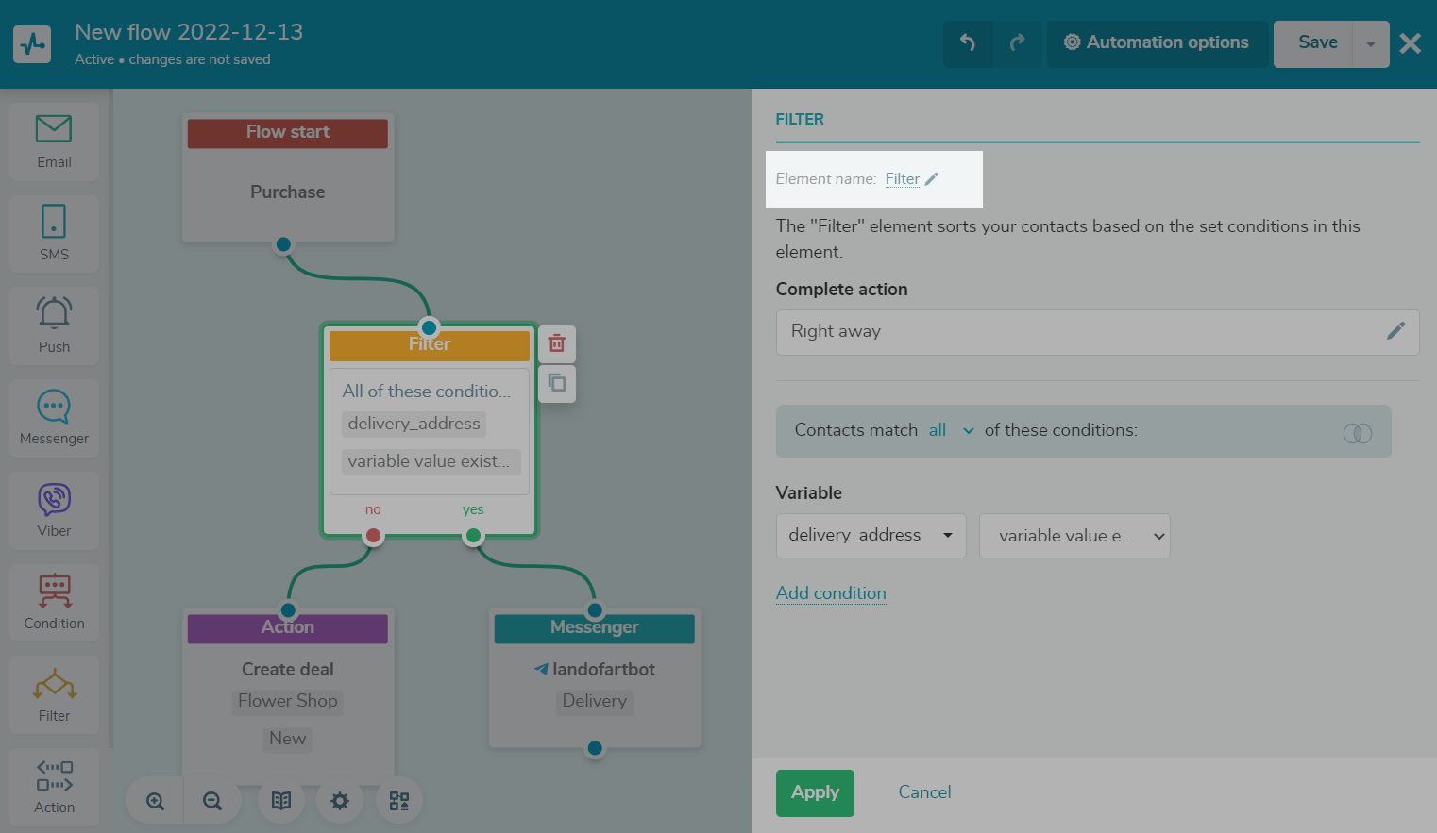Click the Apply button
1437x833 pixels.
click(x=815, y=793)
